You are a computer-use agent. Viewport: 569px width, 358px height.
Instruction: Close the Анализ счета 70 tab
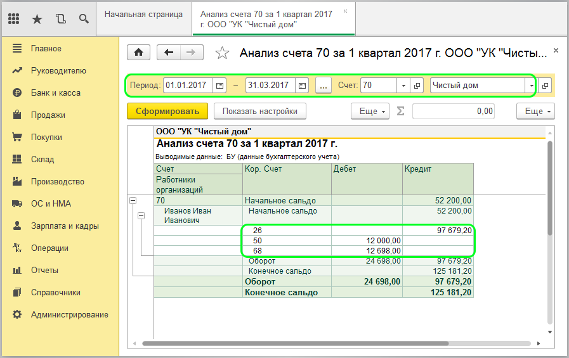346,11
